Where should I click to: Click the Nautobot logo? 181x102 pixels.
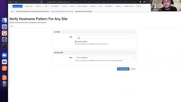click(16, 6)
